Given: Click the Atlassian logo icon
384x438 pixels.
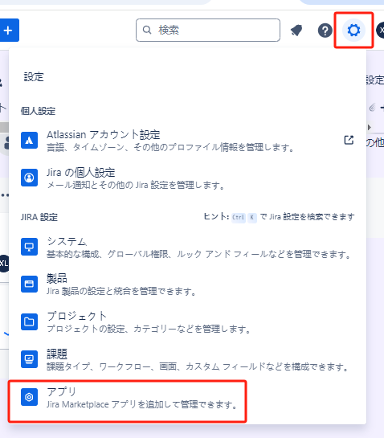Looking at the screenshot, I should point(30,141).
